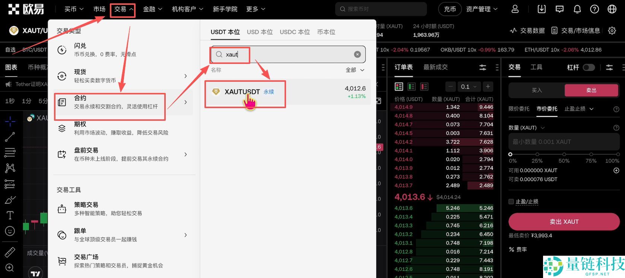The width and height of the screenshot is (625, 278).
Task: Expand the institutional clients menu
Action: coord(187,9)
